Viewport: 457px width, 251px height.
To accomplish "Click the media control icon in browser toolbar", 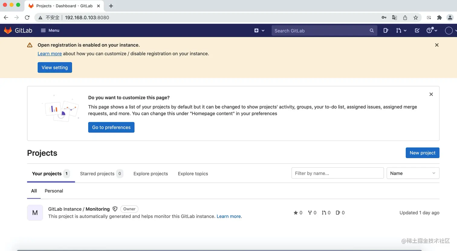I will 429,18.
